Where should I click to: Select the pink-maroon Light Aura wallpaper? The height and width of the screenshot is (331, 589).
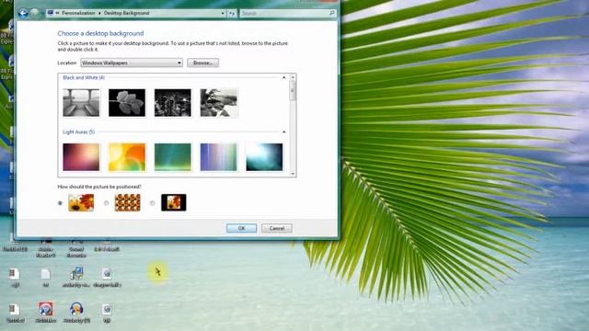[81, 157]
